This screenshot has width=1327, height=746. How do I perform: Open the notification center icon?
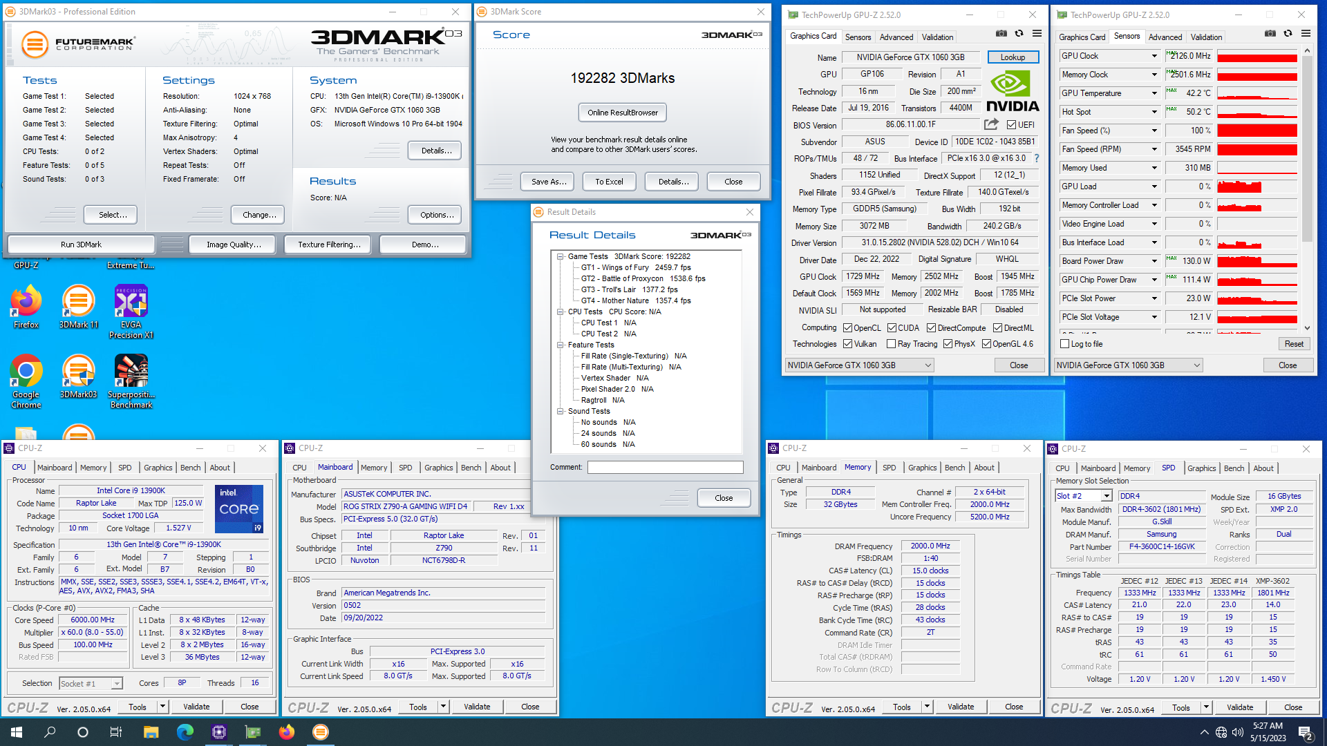[1306, 732]
